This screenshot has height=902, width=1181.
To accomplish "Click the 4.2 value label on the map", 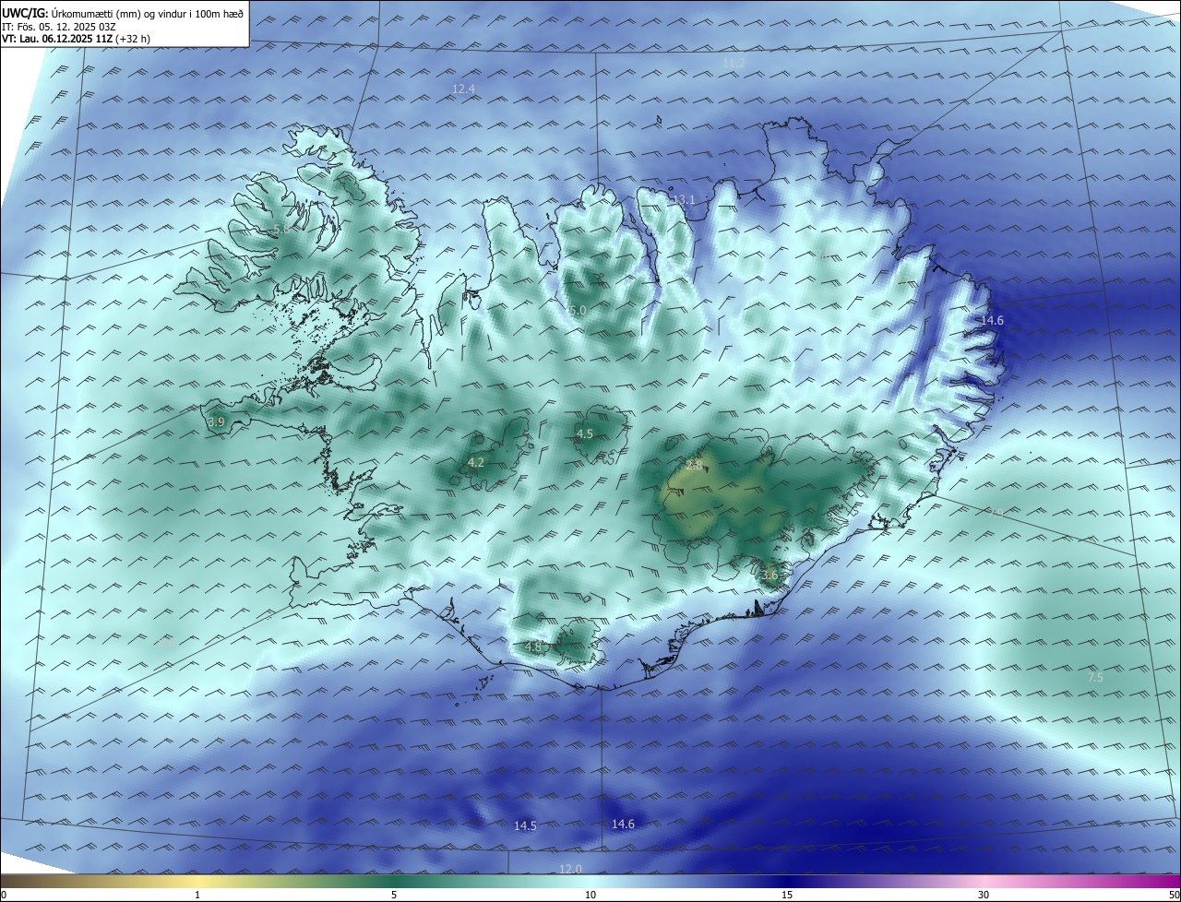I will pyautogui.click(x=476, y=462).
